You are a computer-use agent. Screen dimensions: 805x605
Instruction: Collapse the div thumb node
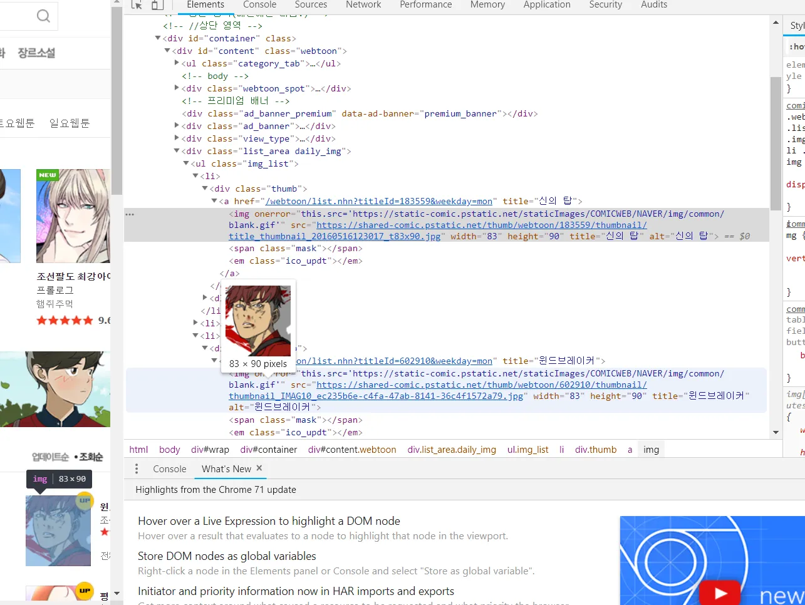(205, 189)
